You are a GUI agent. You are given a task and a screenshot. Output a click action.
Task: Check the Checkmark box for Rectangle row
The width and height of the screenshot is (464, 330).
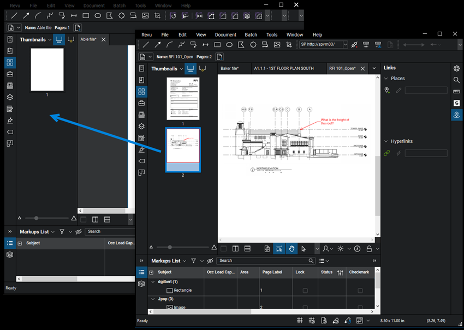(360, 291)
